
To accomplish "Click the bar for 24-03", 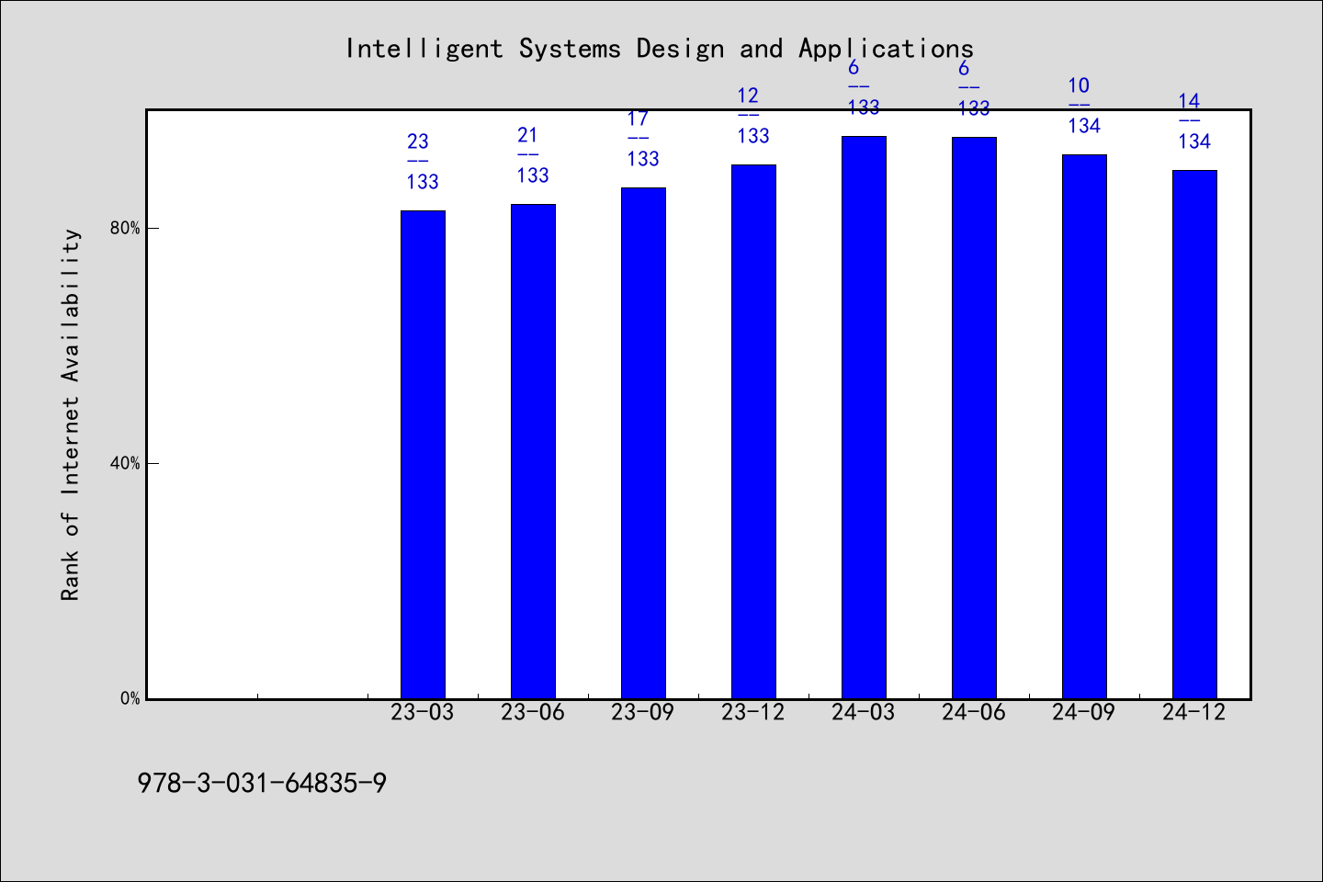I will pos(864,417).
